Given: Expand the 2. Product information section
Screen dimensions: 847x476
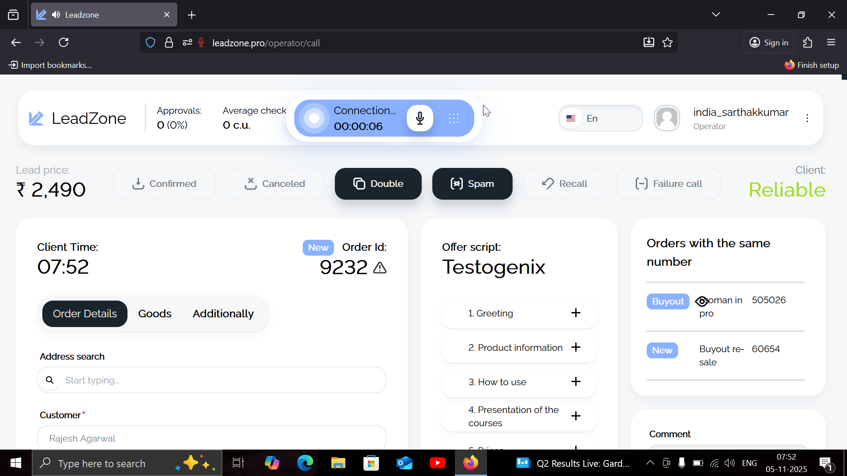Looking at the screenshot, I should (x=576, y=347).
